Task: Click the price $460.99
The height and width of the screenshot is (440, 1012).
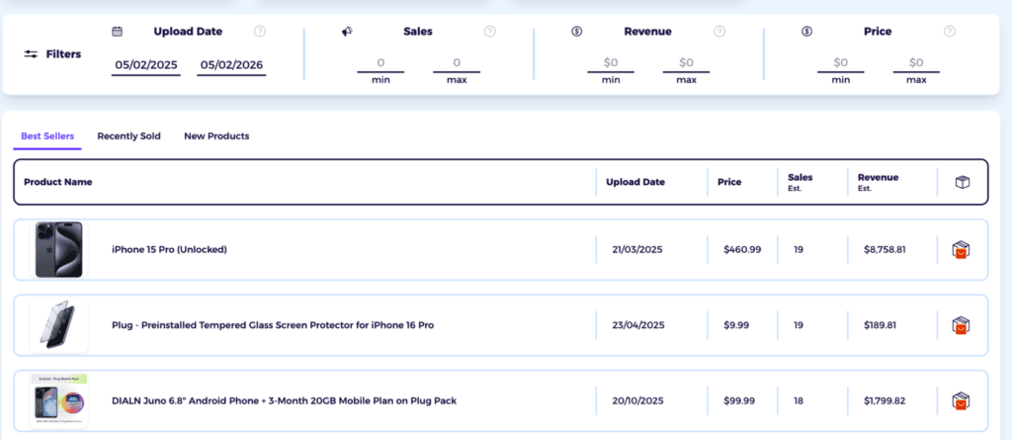Action: pyautogui.click(x=742, y=250)
